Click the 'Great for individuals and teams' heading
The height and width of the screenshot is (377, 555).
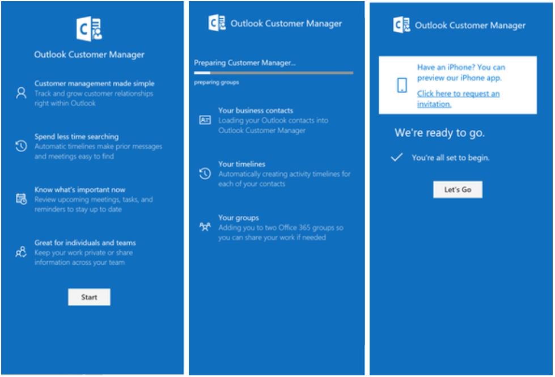point(85,243)
